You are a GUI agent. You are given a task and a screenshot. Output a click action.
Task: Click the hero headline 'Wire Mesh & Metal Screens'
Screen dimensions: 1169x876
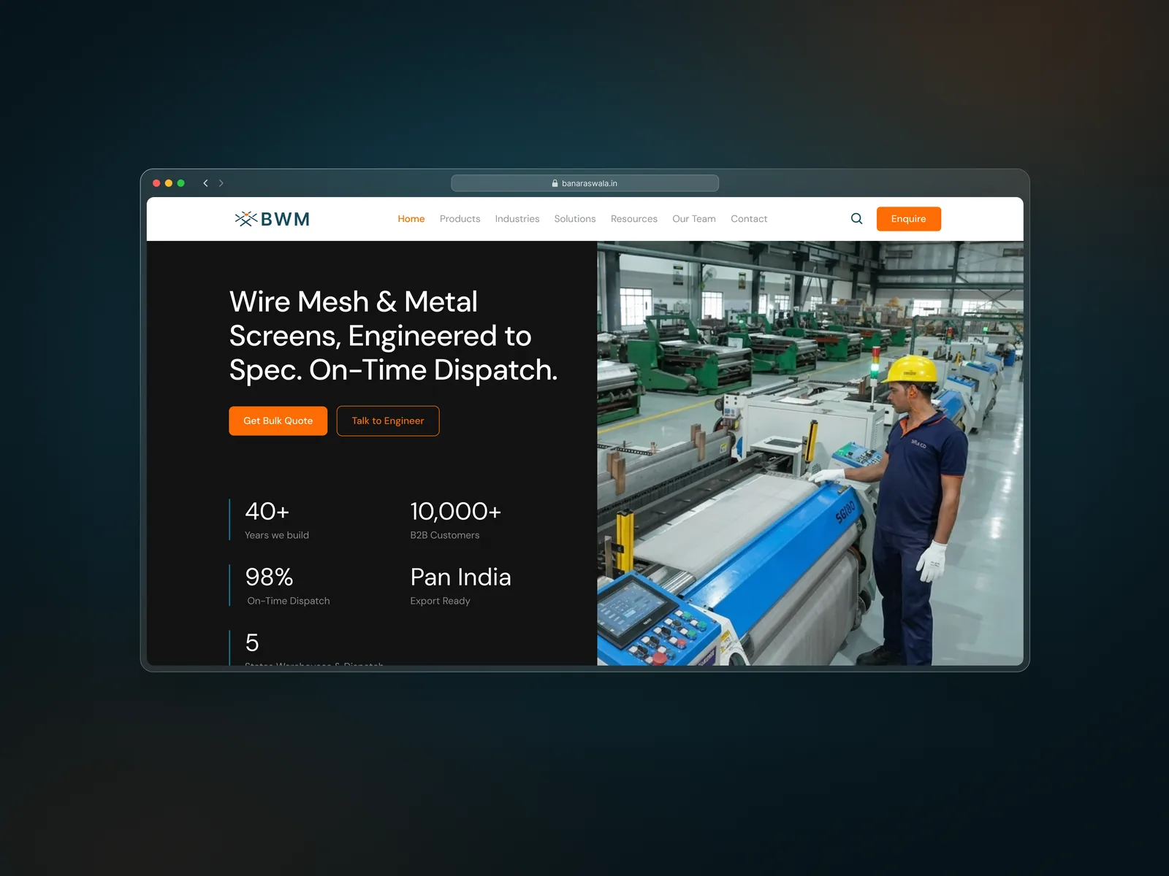click(393, 336)
